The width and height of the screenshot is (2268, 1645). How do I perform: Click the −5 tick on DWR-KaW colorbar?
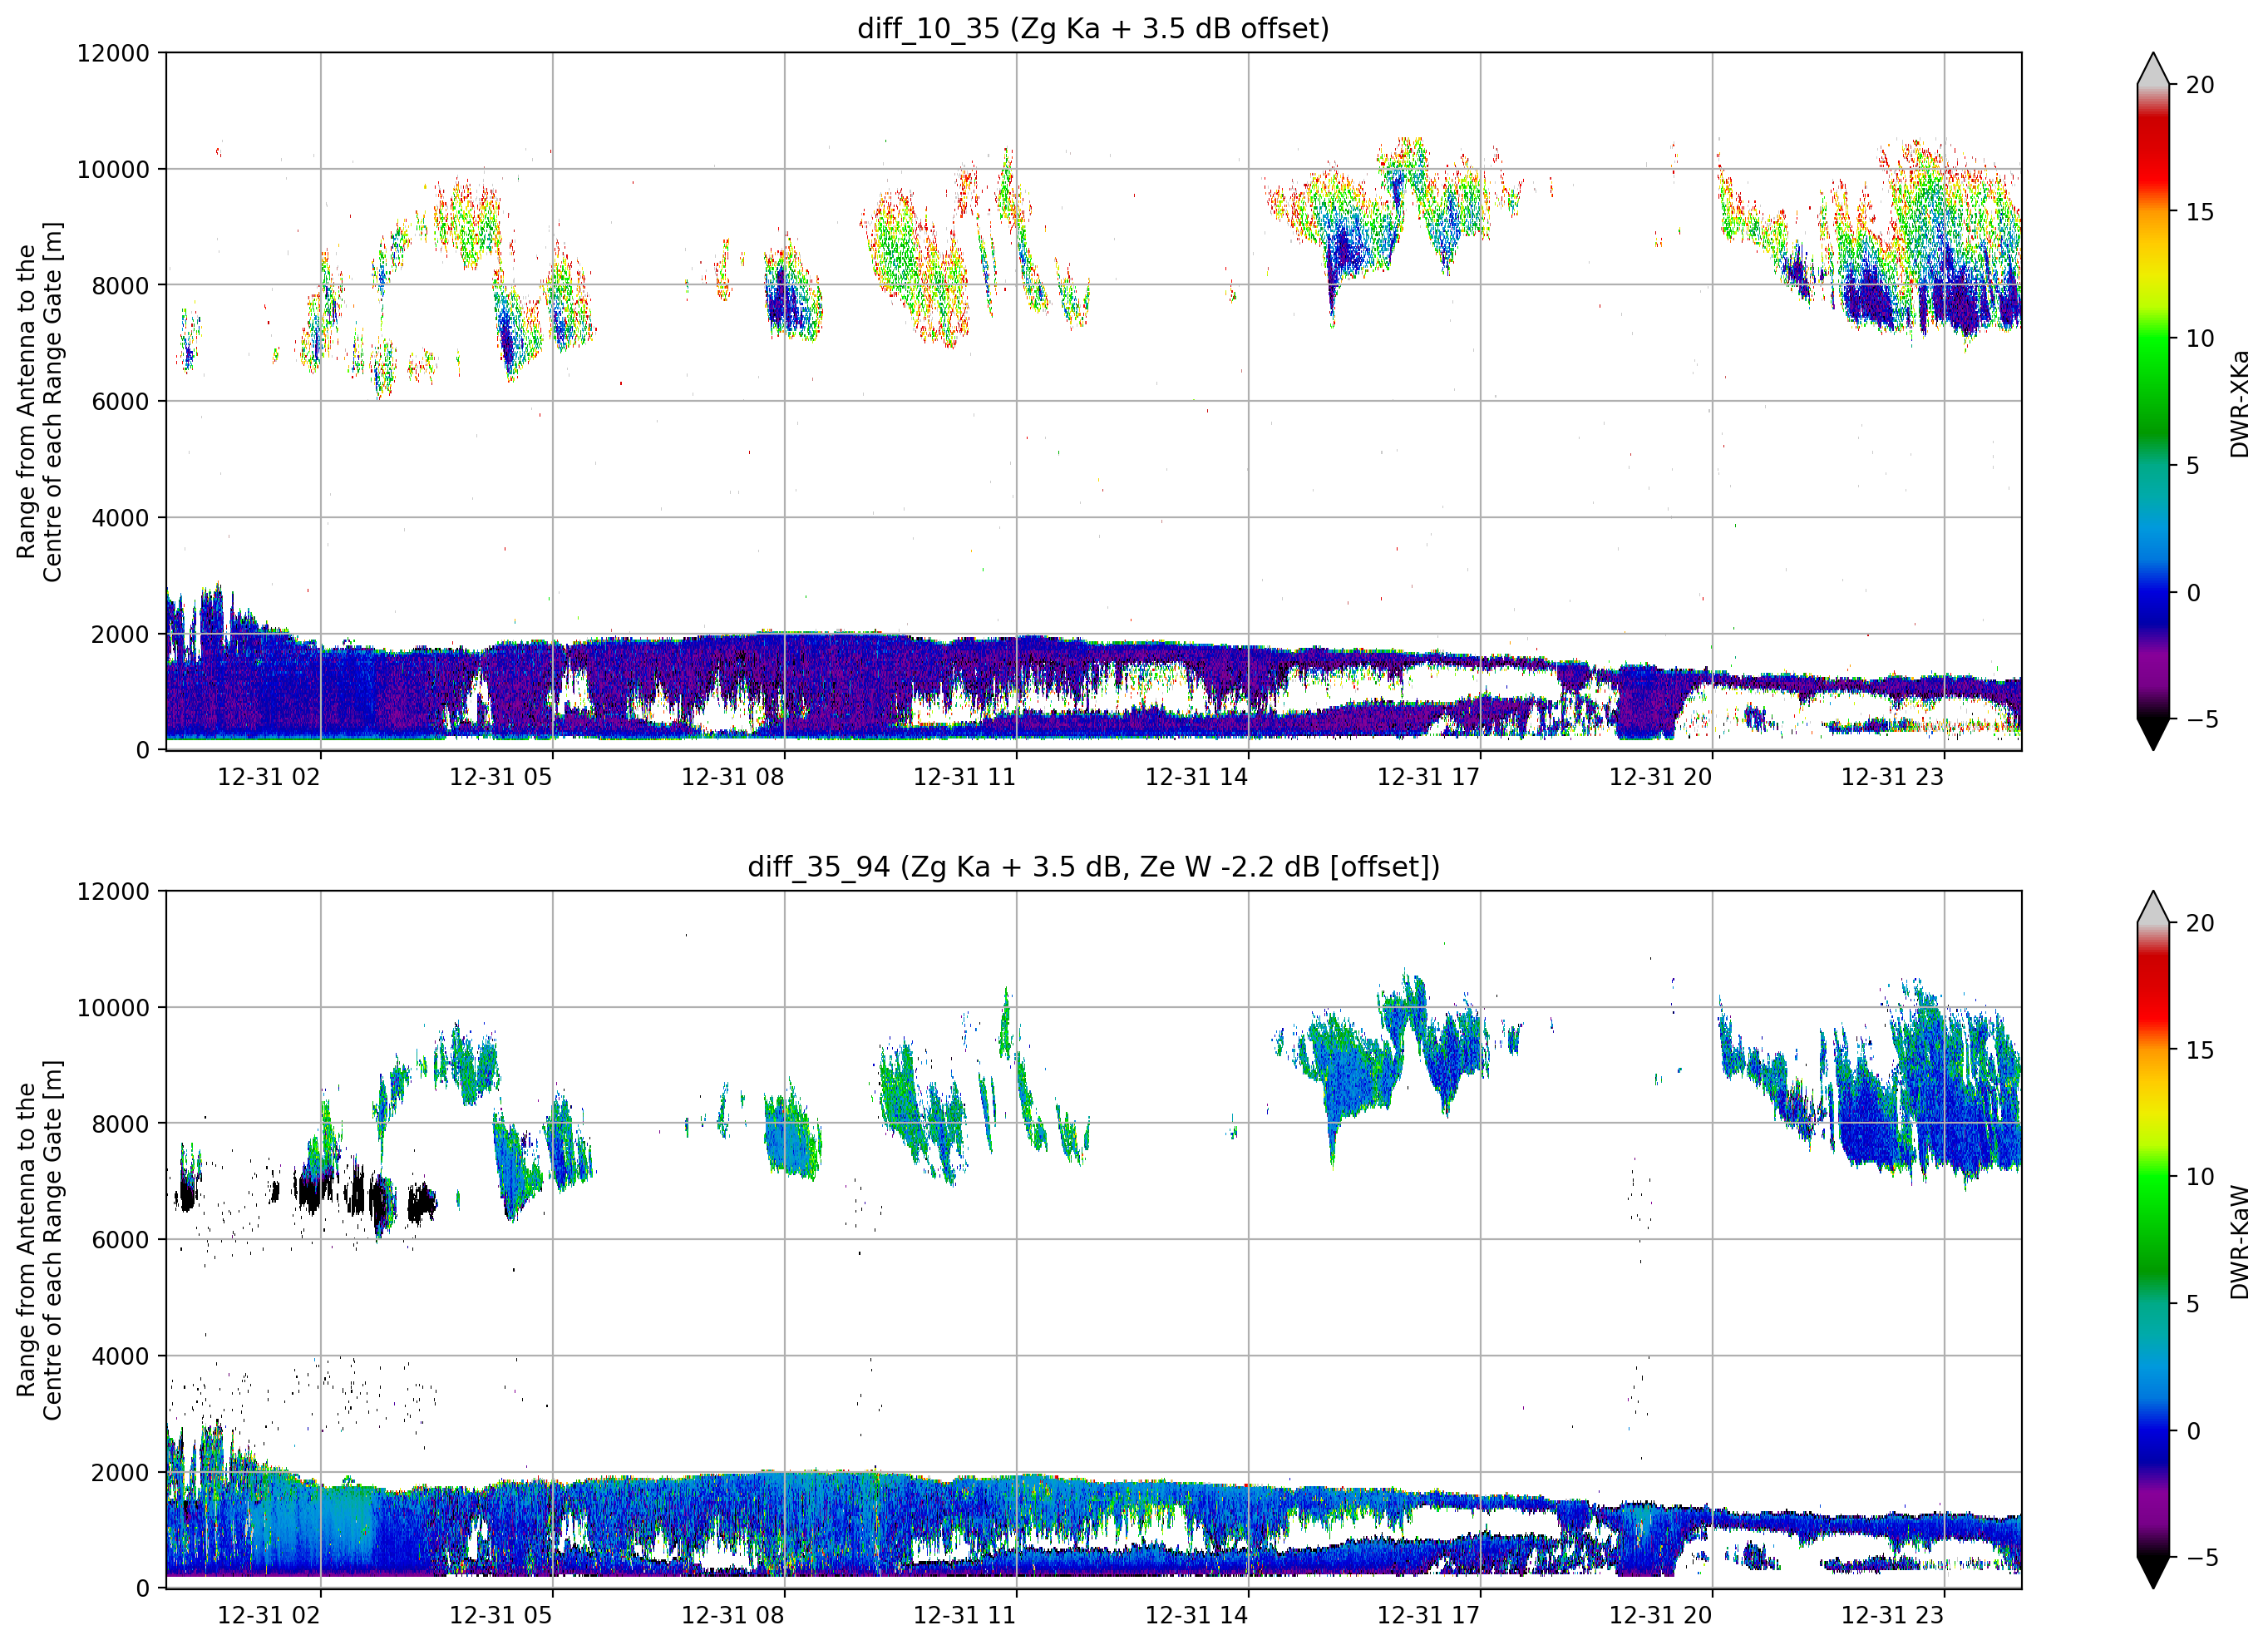(2202, 1558)
